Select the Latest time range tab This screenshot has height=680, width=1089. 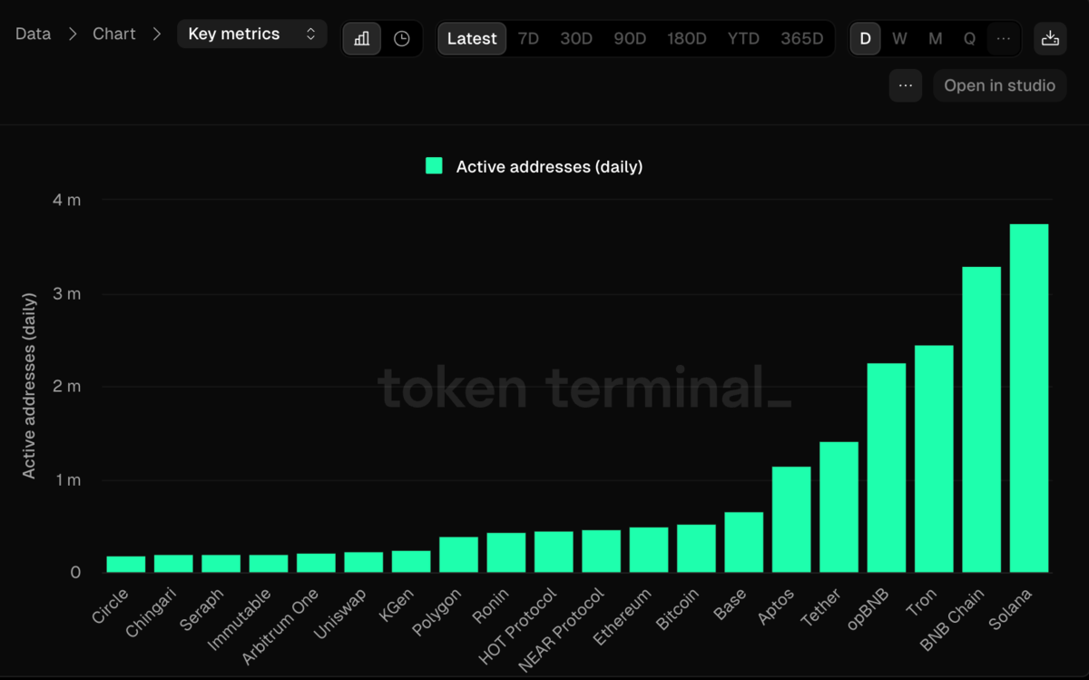[x=472, y=39]
